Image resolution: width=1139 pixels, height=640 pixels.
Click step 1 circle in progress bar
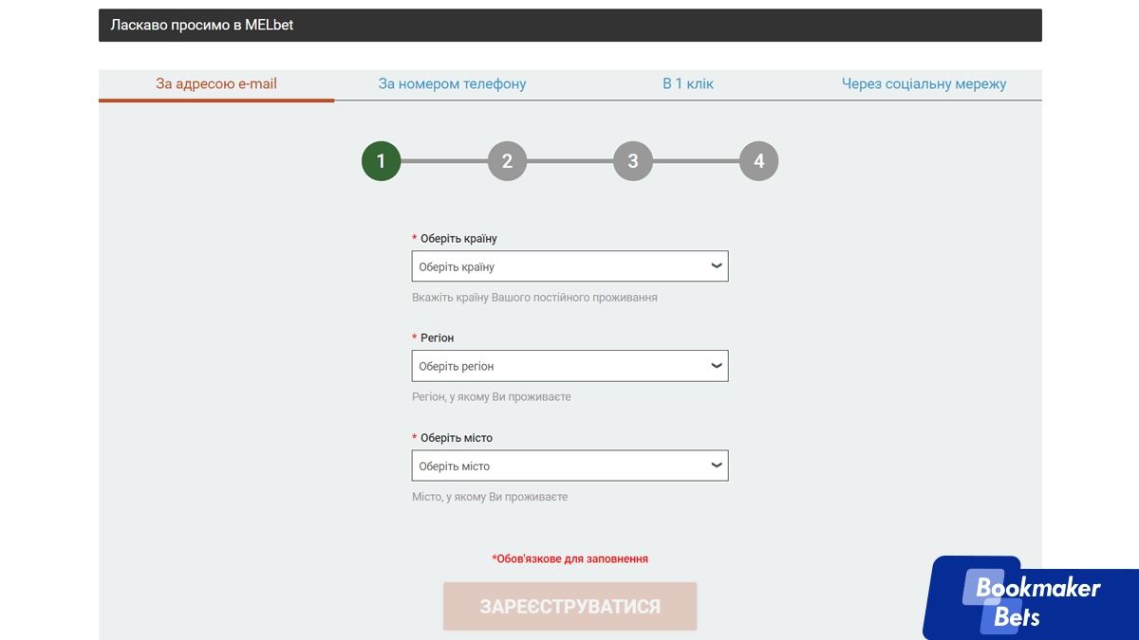(x=381, y=161)
